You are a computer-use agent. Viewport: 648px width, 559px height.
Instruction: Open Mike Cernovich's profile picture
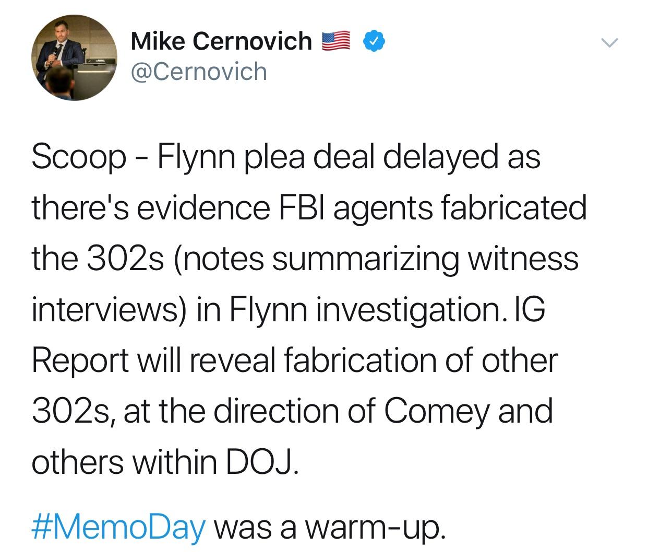coord(74,57)
